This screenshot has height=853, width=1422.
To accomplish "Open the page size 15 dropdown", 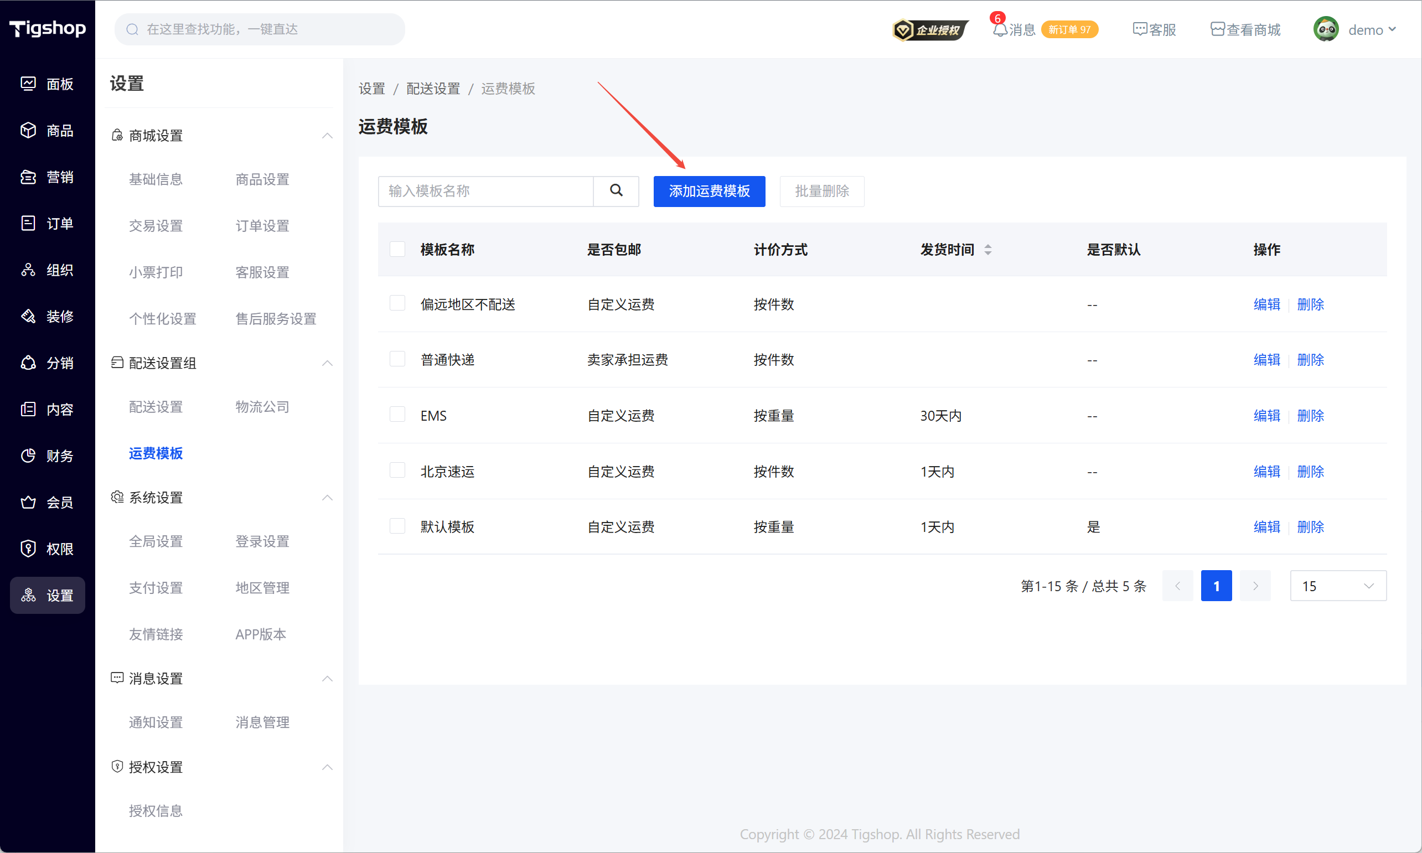I will 1337,586.
